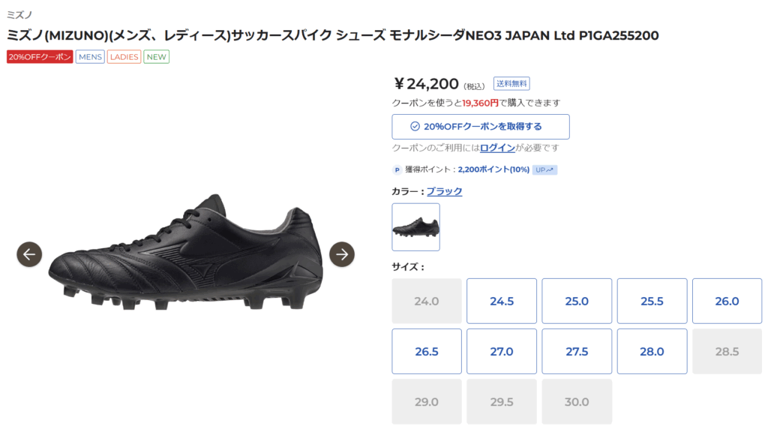
Task: Pick size 27.0 option
Action: pos(502,352)
